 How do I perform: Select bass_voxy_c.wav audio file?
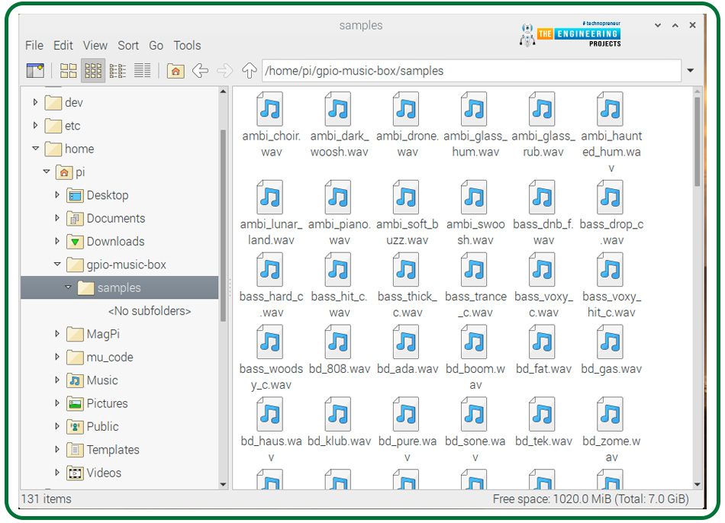click(x=543, y=286)
